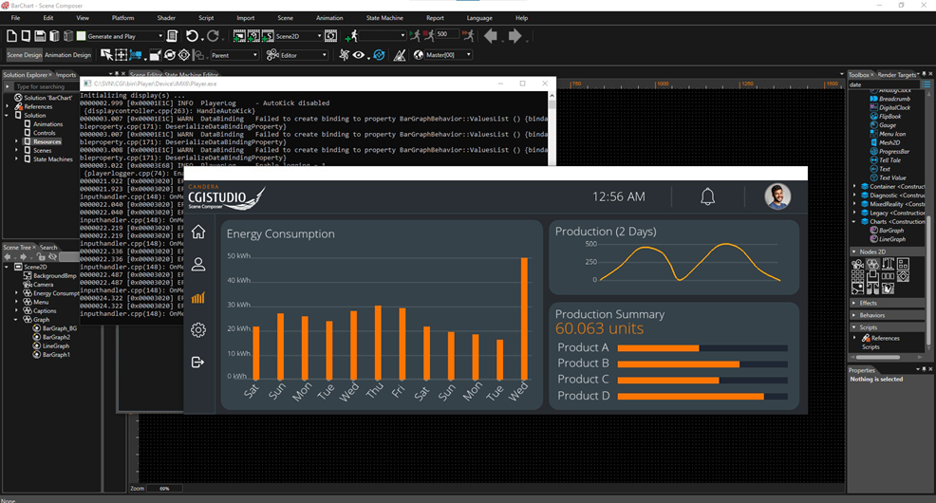Switch to Animation Design mode
This screenshot has height=503, width=936.
tap(67, 55)
